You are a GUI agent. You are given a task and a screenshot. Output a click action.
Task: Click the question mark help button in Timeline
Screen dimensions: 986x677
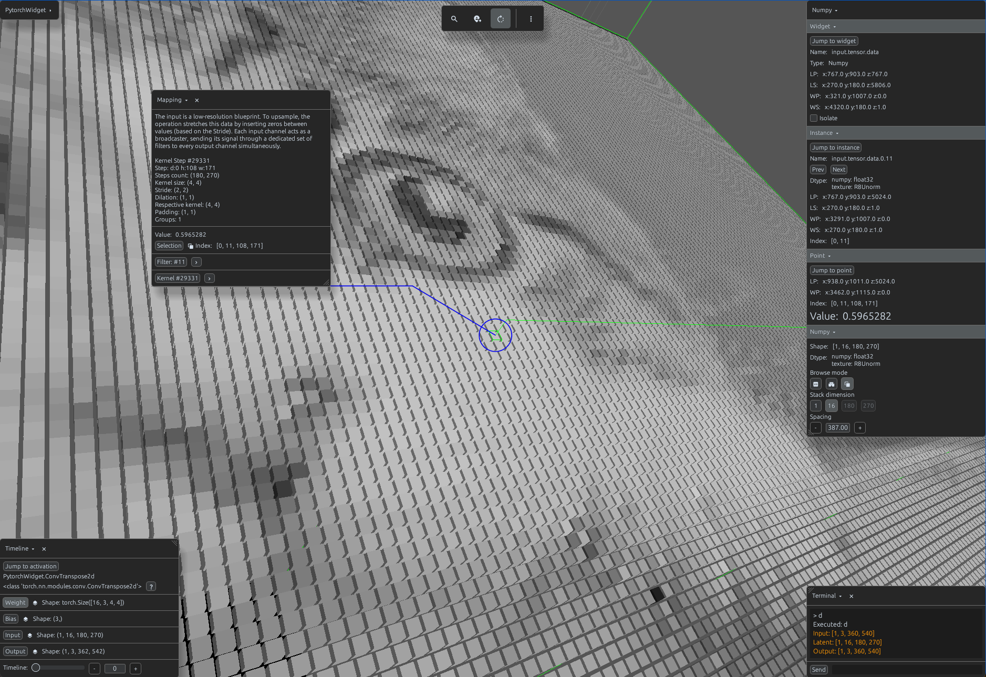pos(151,587)
